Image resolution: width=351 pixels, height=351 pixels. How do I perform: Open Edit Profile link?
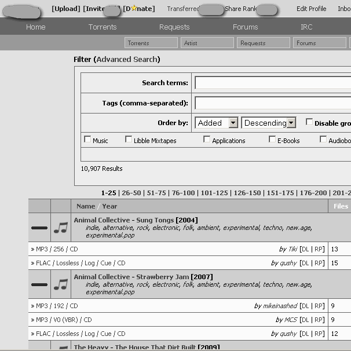point(312,9)
